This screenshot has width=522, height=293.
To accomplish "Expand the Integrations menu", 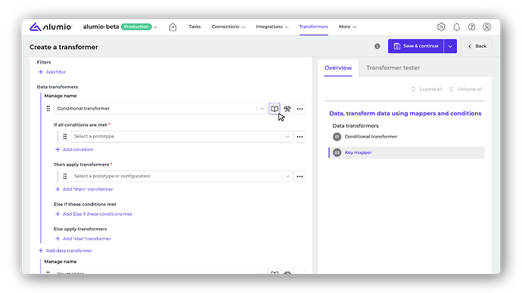I will (272, 26).
